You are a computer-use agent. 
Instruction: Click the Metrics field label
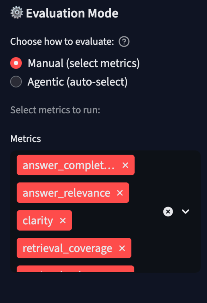(26, 139)
